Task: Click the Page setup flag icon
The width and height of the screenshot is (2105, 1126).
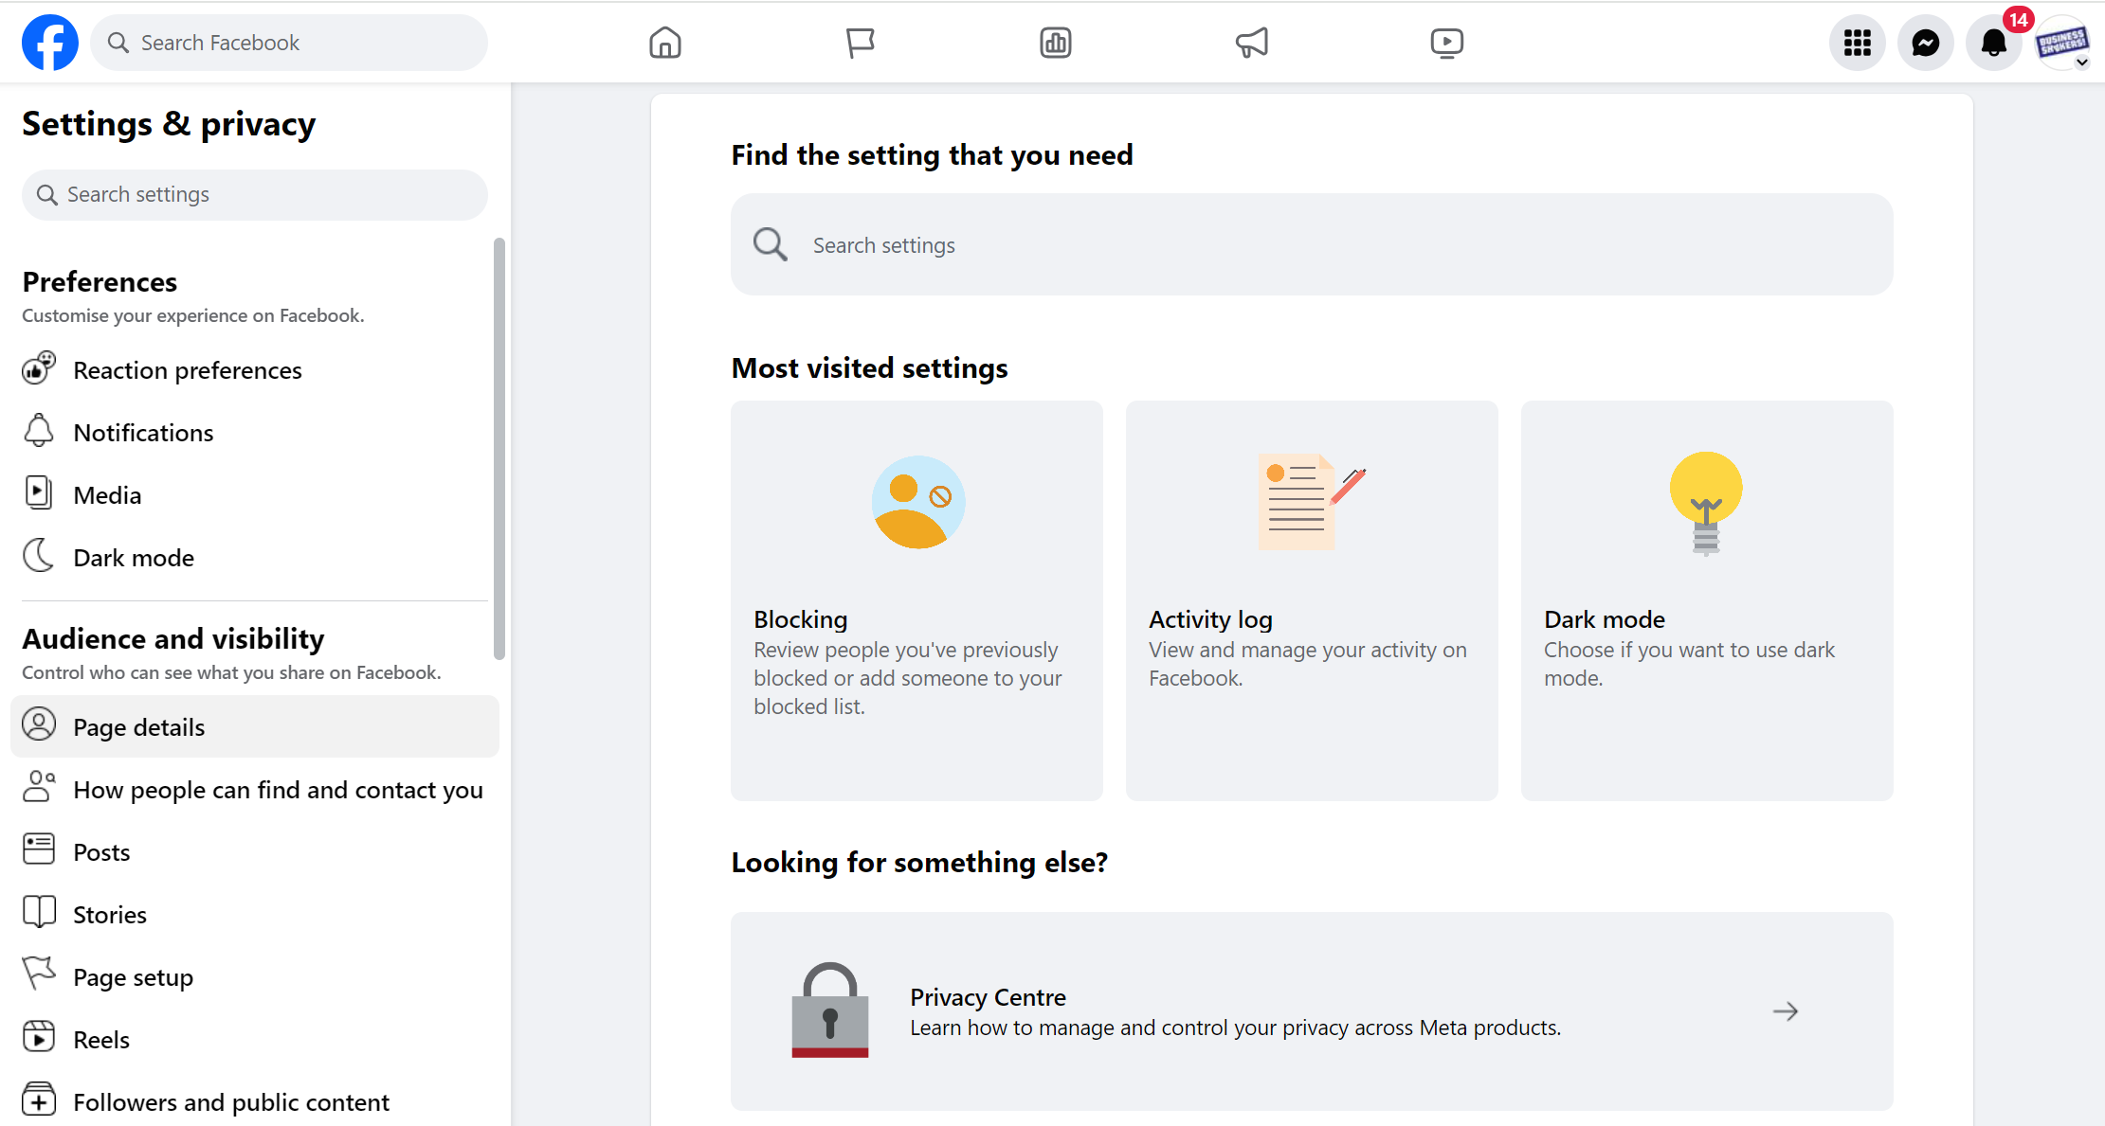Action: click(x=39, y=974)
